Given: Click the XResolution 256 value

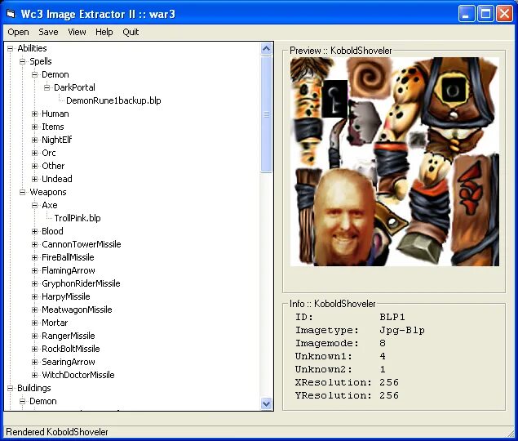Looking at the screenshot, I should click(x=389, y=382).
